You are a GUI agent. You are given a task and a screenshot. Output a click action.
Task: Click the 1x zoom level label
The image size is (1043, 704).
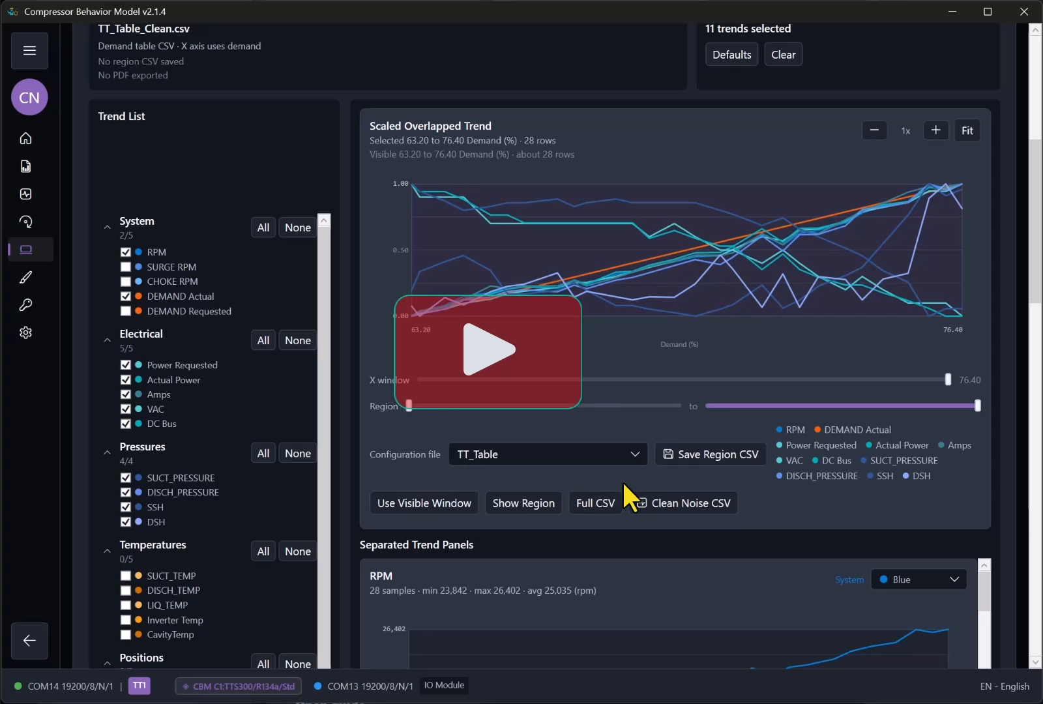pyautogui.click(x=905, y=131)
